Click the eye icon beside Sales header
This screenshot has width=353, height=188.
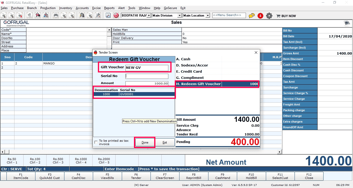click(347, 23)
